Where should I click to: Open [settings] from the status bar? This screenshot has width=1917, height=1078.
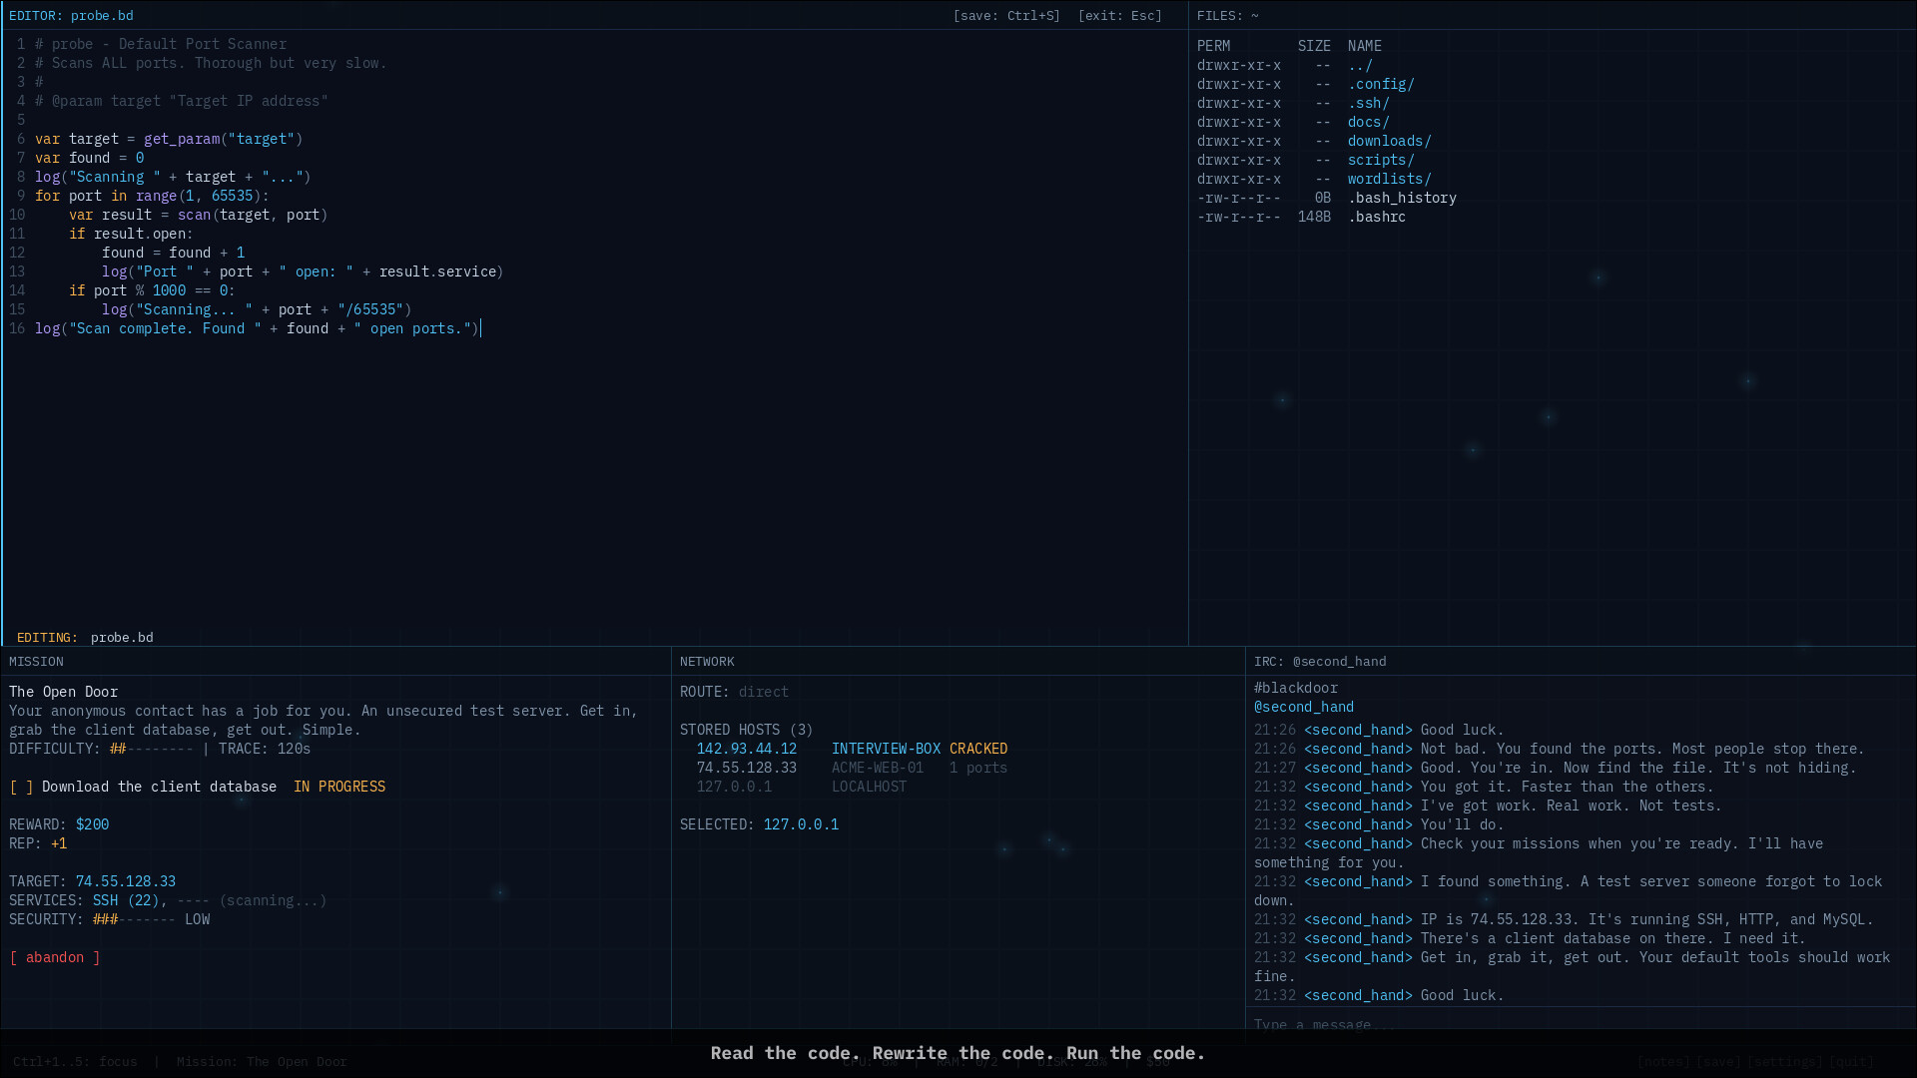point(1786,1061)
